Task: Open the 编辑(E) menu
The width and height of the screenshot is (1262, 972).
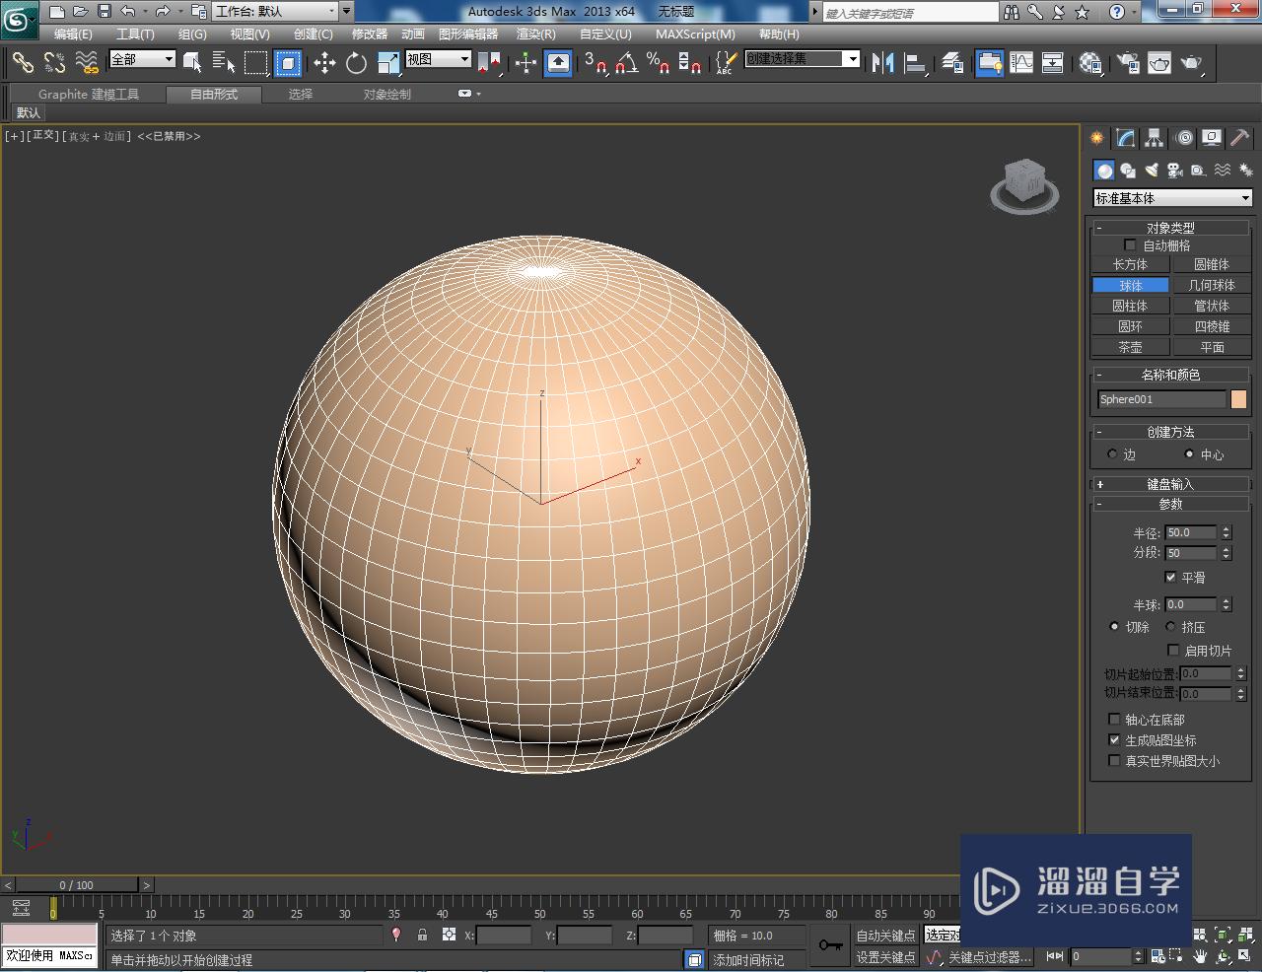Action: click(x=73, y=34)
